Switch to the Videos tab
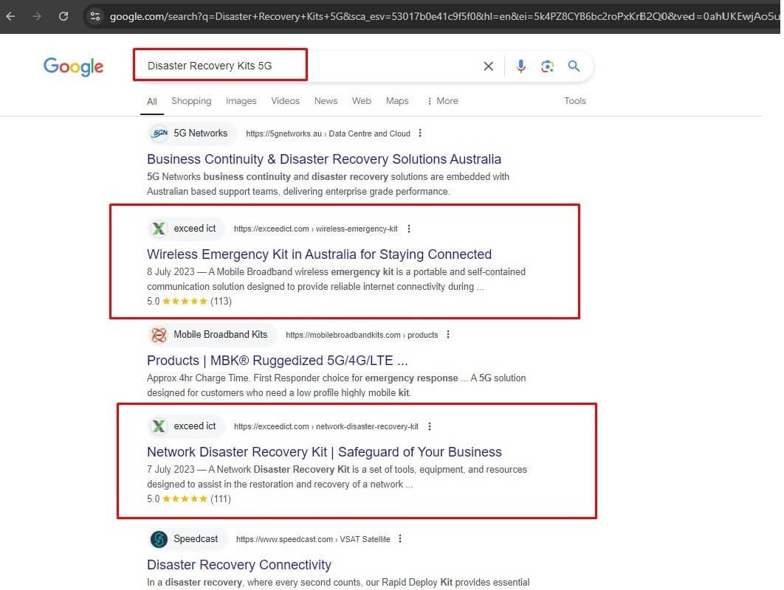The image size is (784, 590). point(286,101)
